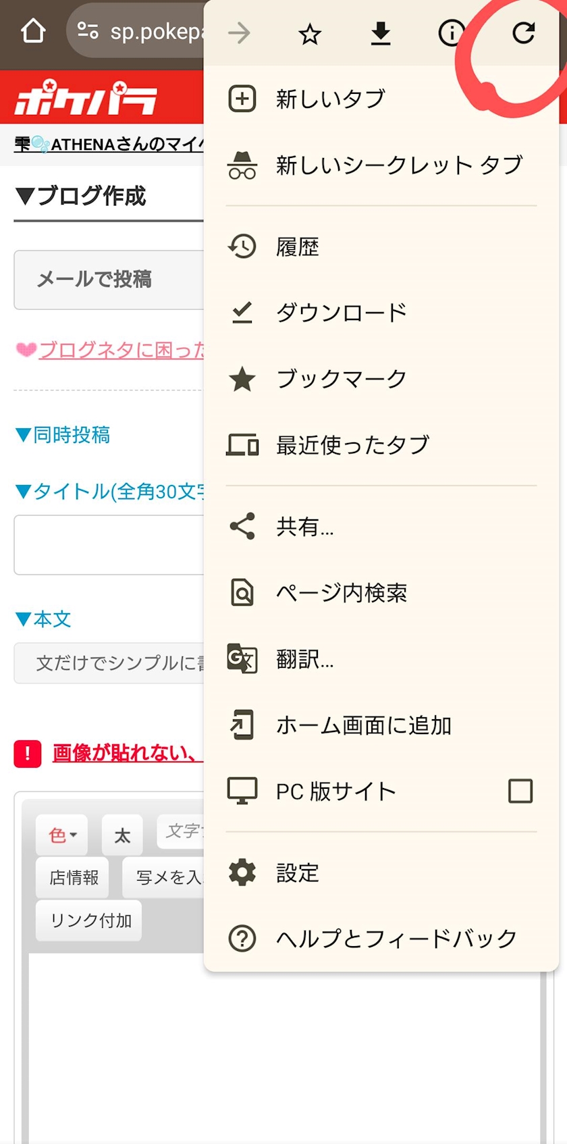
Task: Open page info circle icon
Action: (451, 32)
